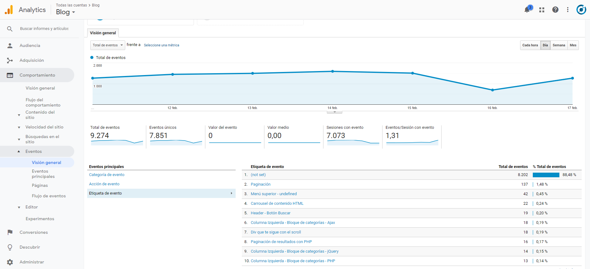Open Carrousel de contenido HTML label
The width and height of the screenshot is (590, 269).
coord(277,204)
